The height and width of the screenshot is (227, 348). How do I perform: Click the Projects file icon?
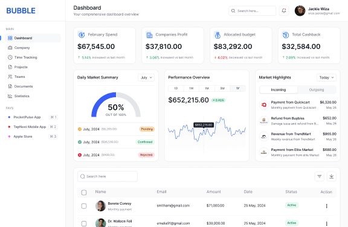tap(10, 67)
